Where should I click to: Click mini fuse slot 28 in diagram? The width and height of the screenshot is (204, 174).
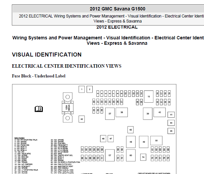137,102
